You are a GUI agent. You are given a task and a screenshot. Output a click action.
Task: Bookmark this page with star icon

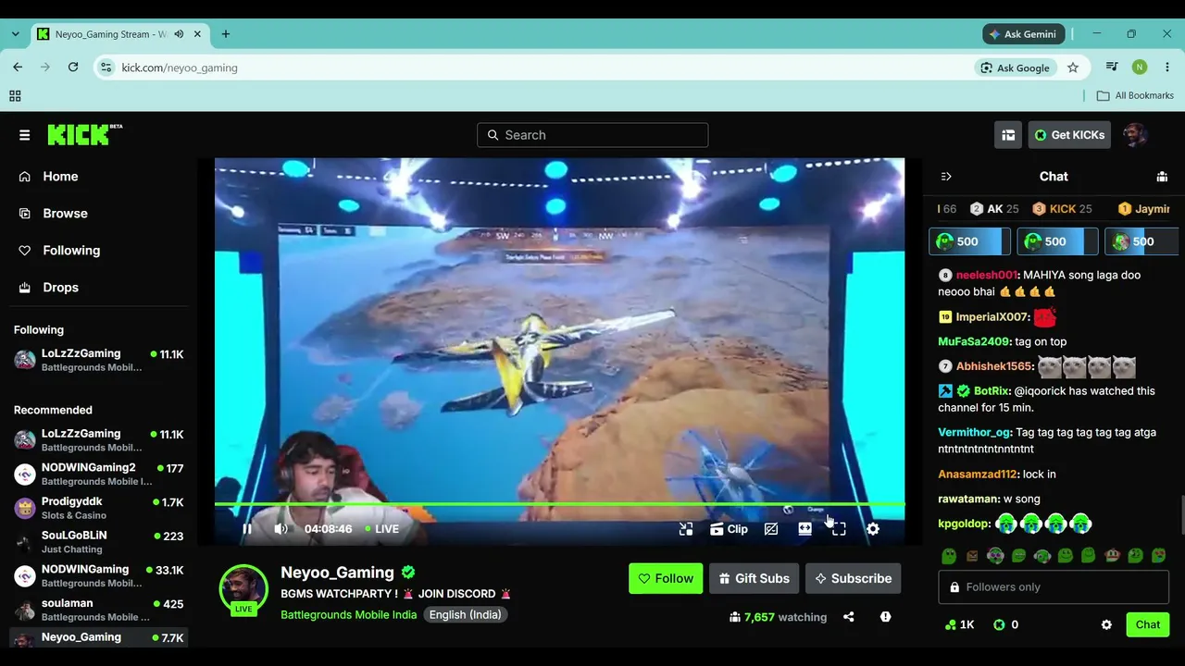click(1073, 68)
